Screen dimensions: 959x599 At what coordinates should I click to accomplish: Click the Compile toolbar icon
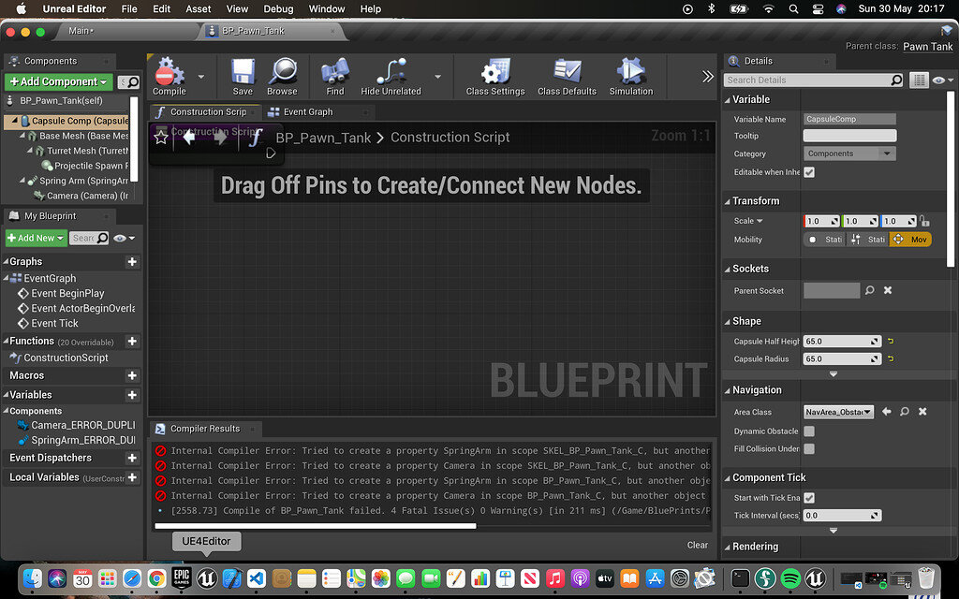pyautogui.click(x=169, y=75)
